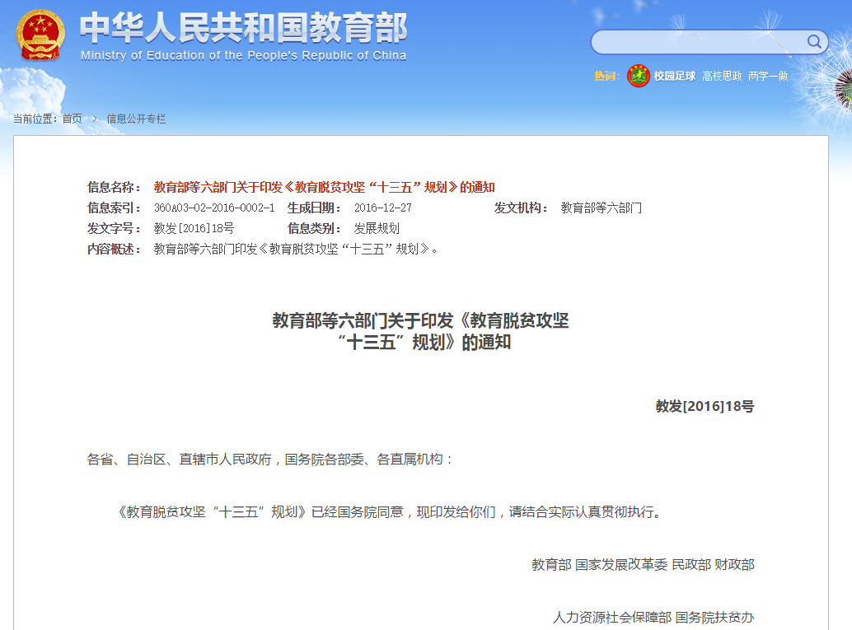Click the 当前位置 label

point(35,119)
